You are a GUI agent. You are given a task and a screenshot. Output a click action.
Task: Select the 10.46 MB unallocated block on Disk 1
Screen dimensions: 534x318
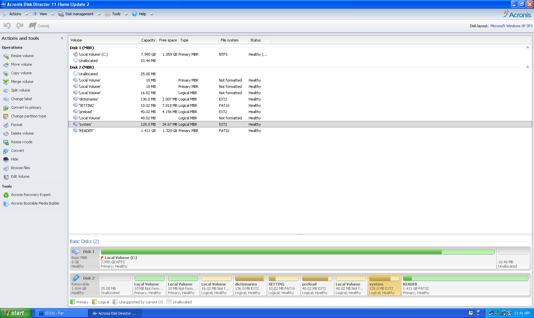click(513, 258)
